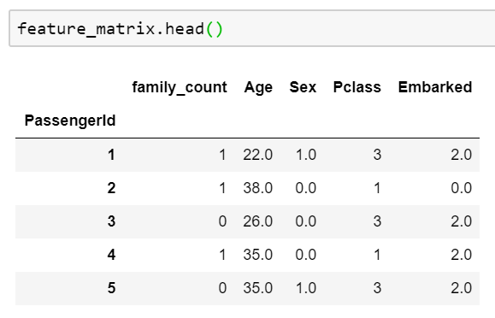This screenshot has width=495, height=318.
Task: Click the Pclass value in row 4
Action: pyautogui.click(x=377, y=255)
